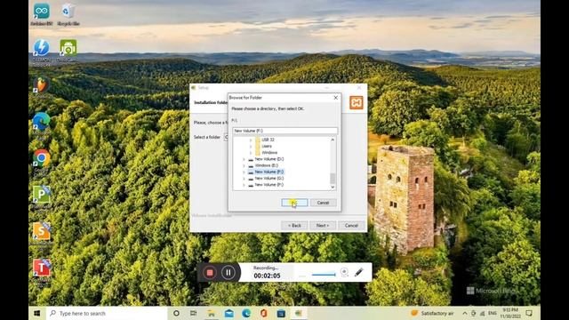The width and height of the screenshot is (569, 320).
Task: Click the folder icon beside Users
Action: pos(258,146)
